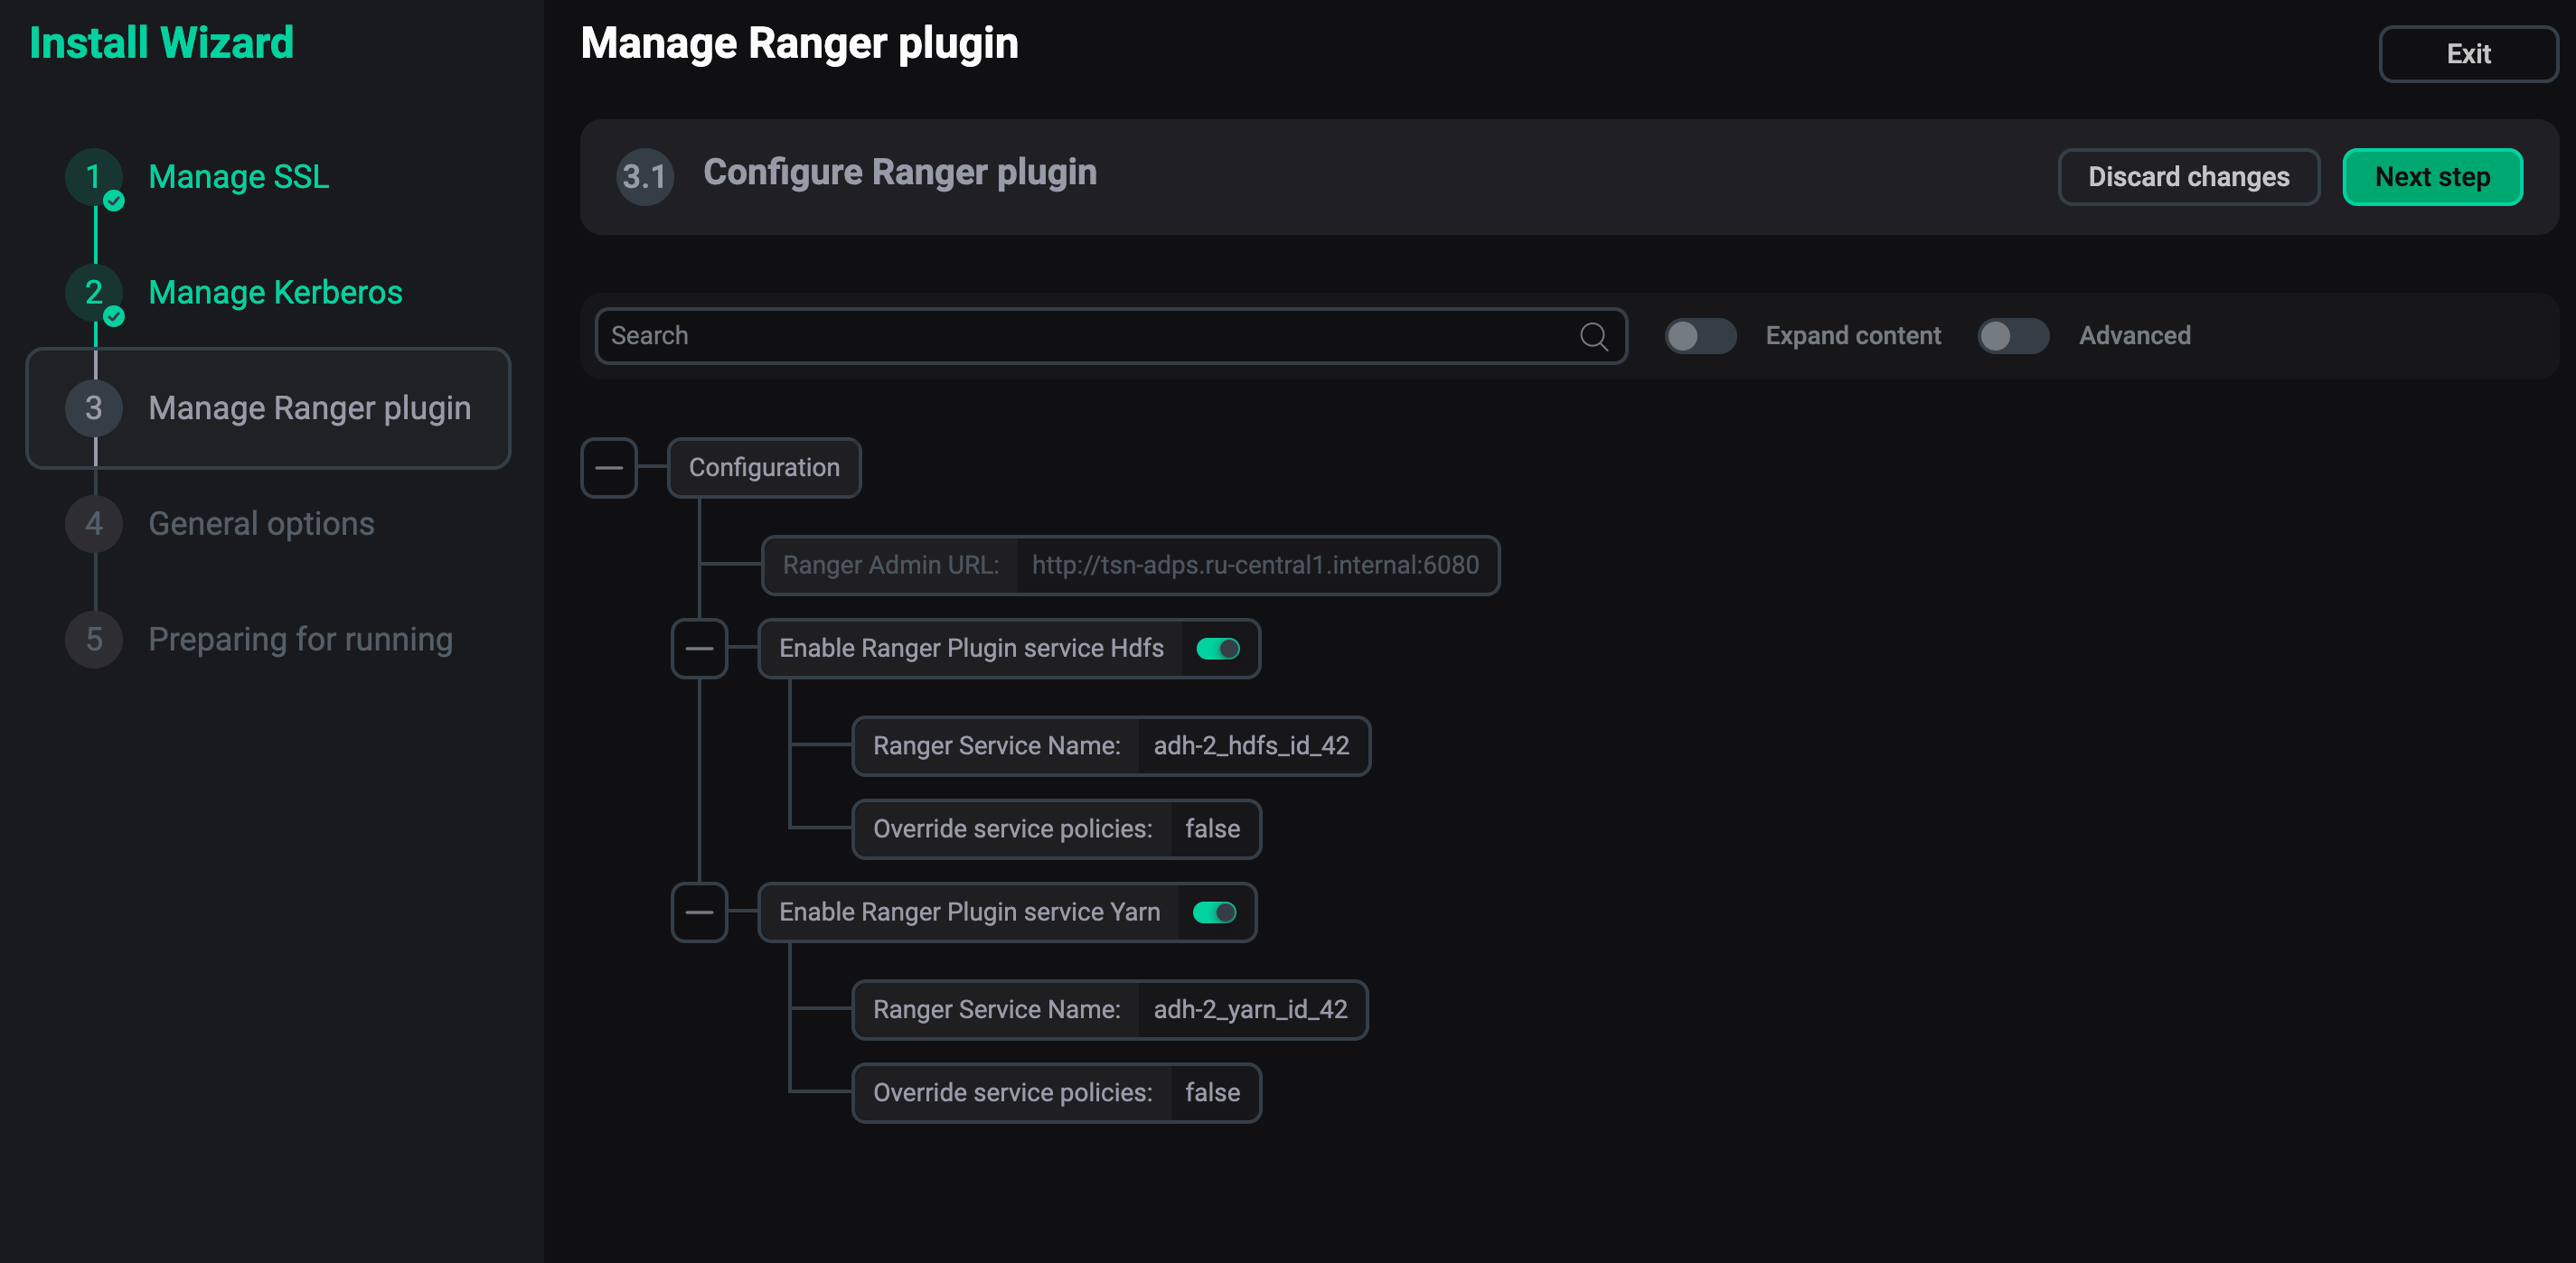This screenshot has width=2576, height=1263.
Task: Click the Enable Ranger Plugin service Yarn label
Action: (969, 912)
